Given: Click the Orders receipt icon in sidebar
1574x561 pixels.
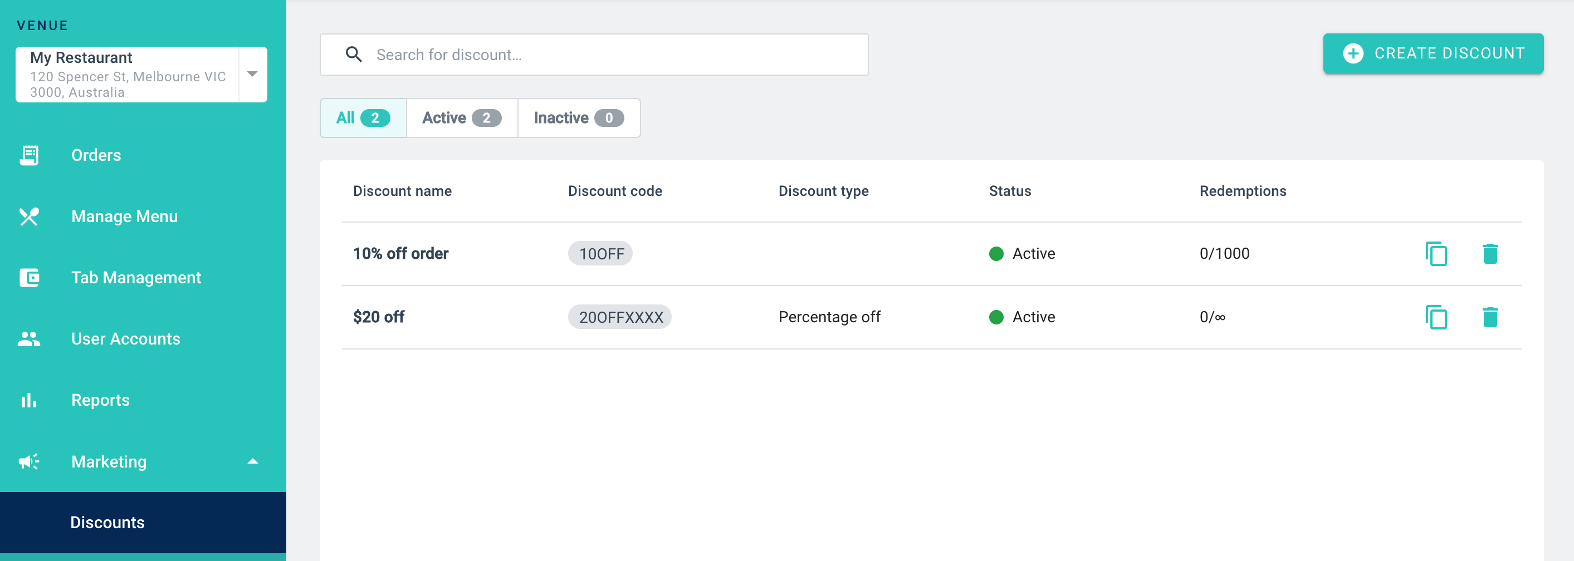Looking at the screenshot, I should click(29, 155).
